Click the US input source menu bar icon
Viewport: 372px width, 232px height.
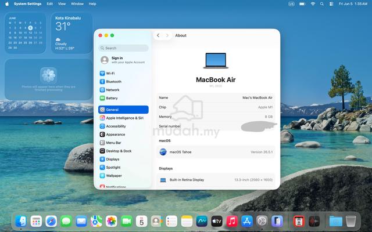coord(291,4)
